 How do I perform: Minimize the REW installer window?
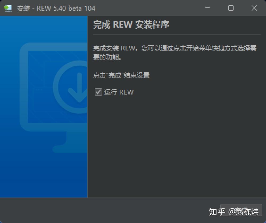(207, 8)
